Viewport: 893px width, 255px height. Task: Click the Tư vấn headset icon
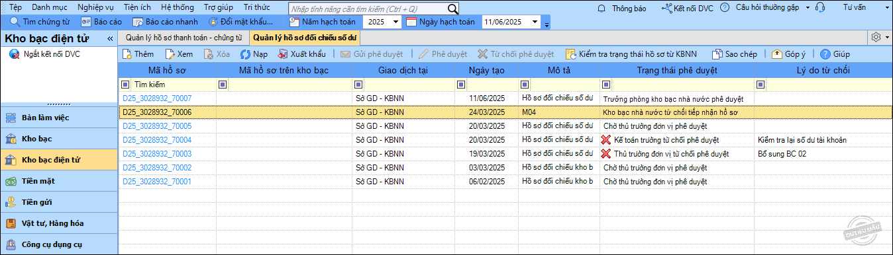[820, 8]
